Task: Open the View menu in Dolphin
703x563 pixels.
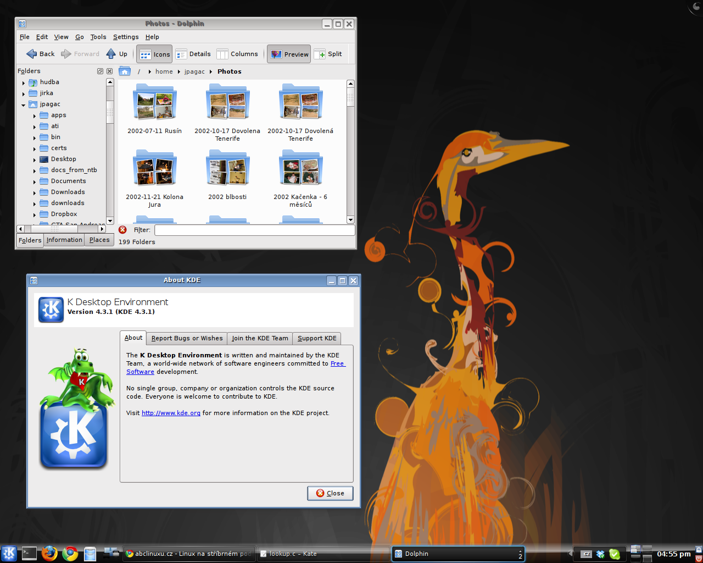Action: coord(61,37)
